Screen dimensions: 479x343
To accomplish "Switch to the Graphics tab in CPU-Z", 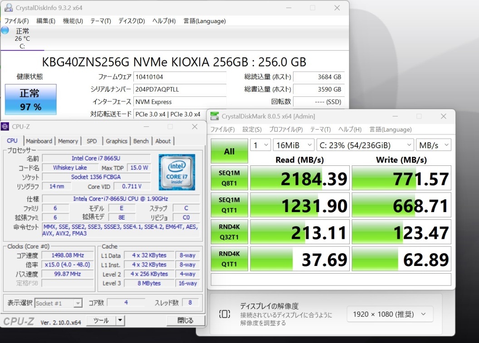I will (x=117, y=141).
